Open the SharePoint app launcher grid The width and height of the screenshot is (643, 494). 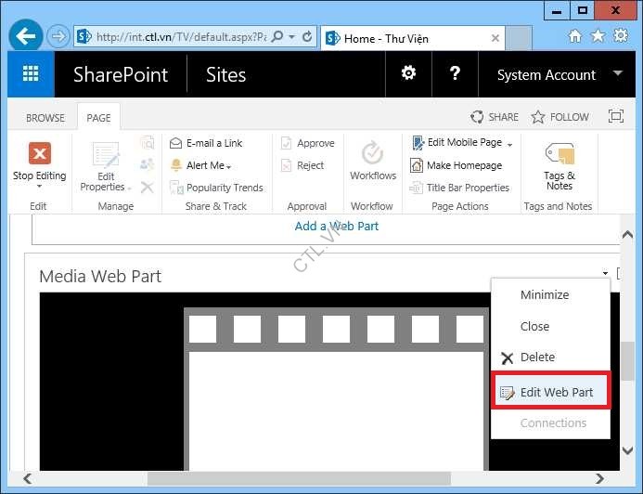point(31,75)
